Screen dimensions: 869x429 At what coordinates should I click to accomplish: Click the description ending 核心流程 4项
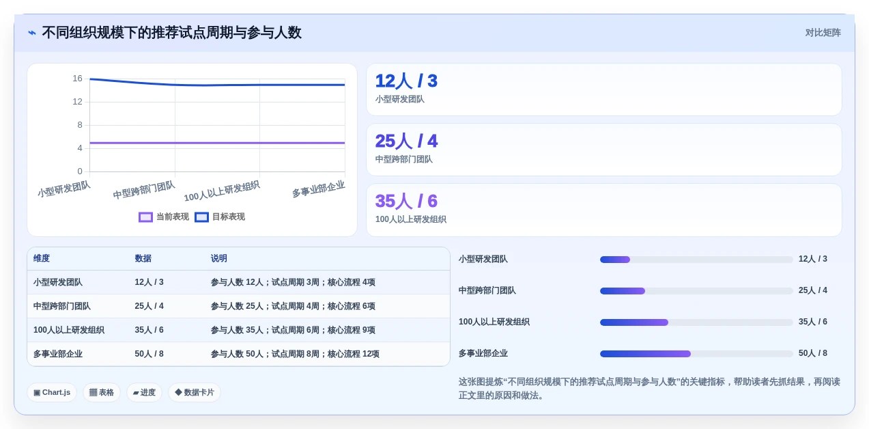point(293,282)
